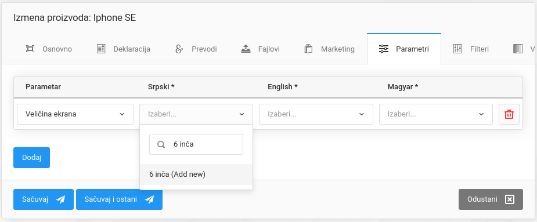Open the Veličina ekrana parameter dropdown

(75, 114)
